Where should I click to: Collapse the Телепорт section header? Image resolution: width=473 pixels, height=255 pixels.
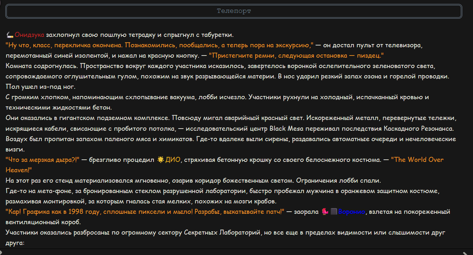234,11
